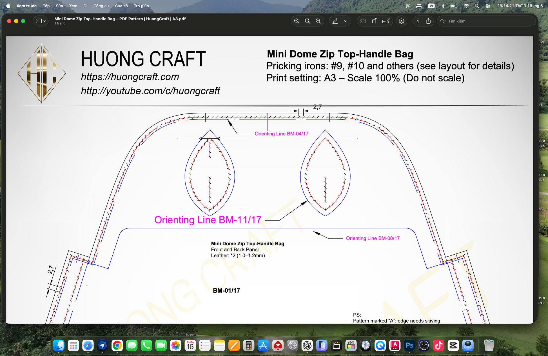
Task: Open Finder from the Dock
Action: (x=59, y=345)
